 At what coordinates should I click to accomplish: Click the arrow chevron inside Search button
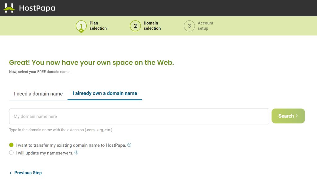click(297, 116)
